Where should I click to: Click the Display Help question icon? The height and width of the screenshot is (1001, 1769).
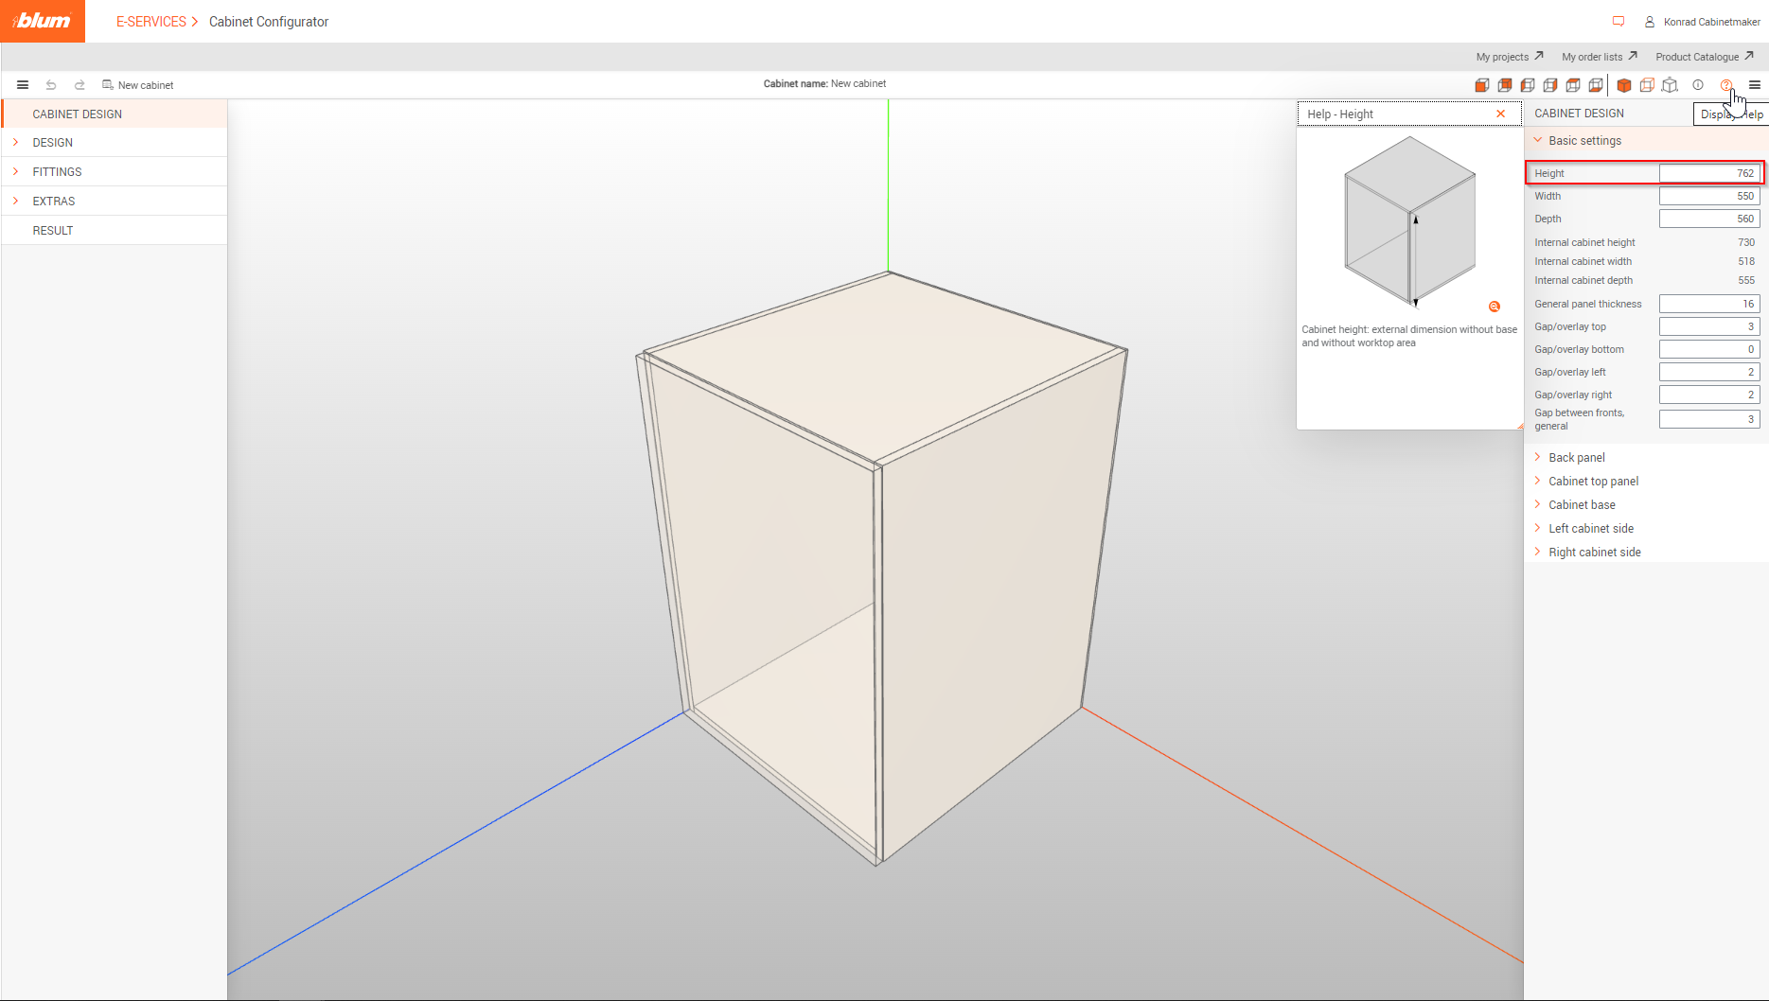1726,85
